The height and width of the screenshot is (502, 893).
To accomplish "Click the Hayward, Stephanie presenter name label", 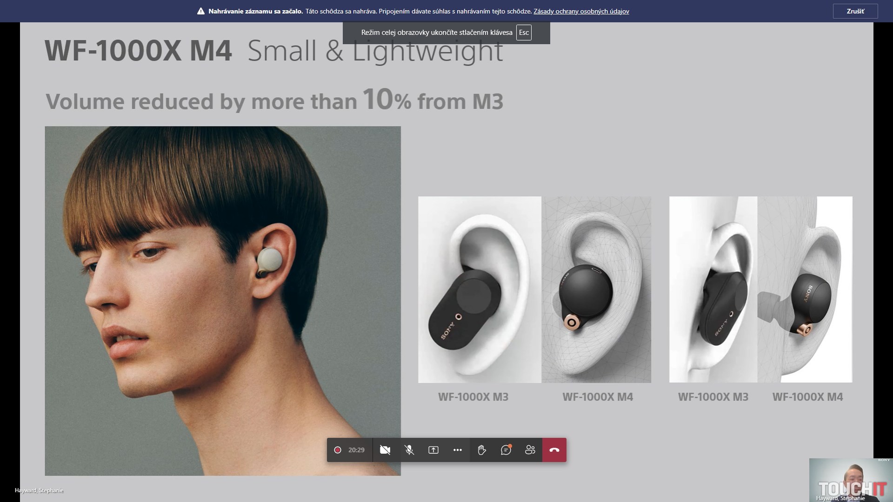I will point(39,490).
